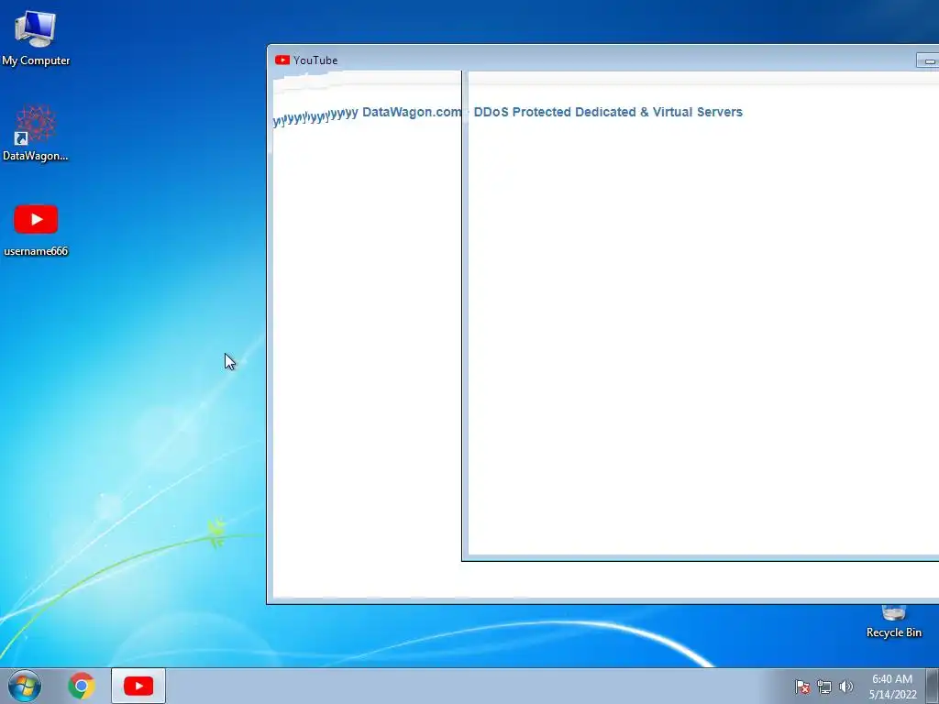The width and height of the screenshot is (939, 704).
Task: Open the Action Center flag icon
Action: pyautogui.click(x=801, y=687)
